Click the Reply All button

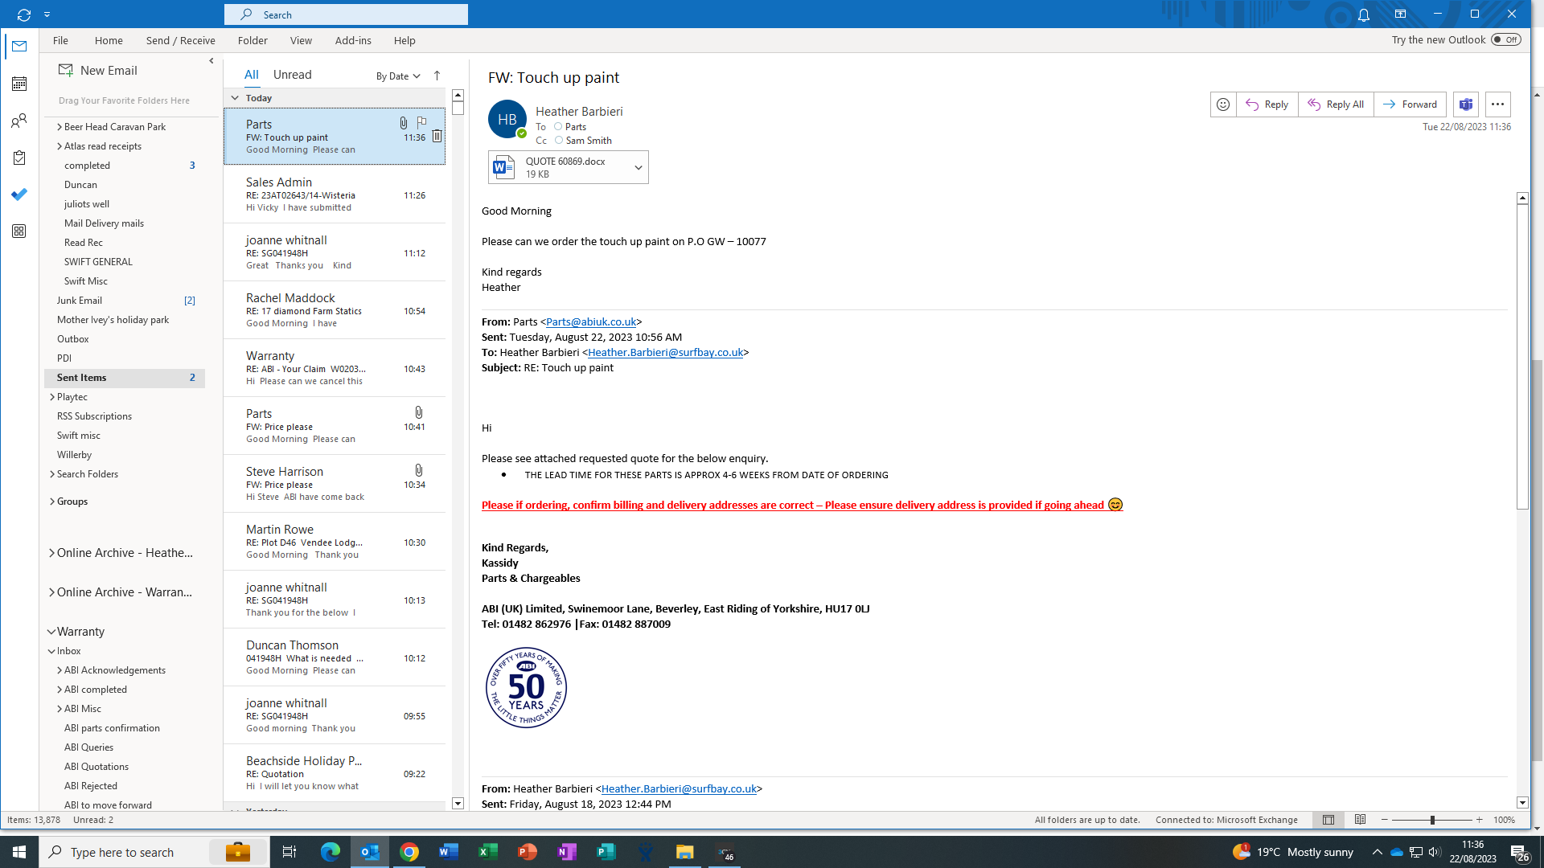(1336, 104)
